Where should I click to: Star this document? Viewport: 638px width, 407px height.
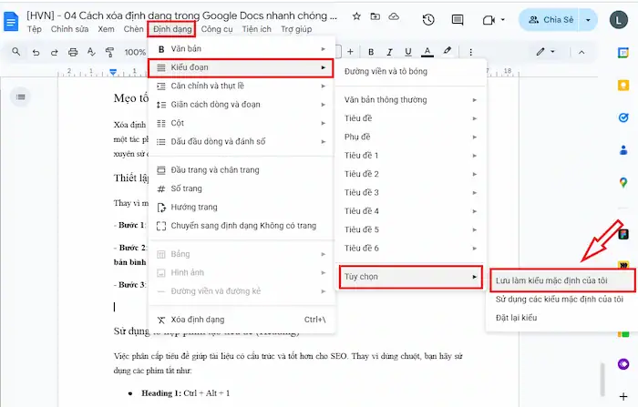[356, 16]
